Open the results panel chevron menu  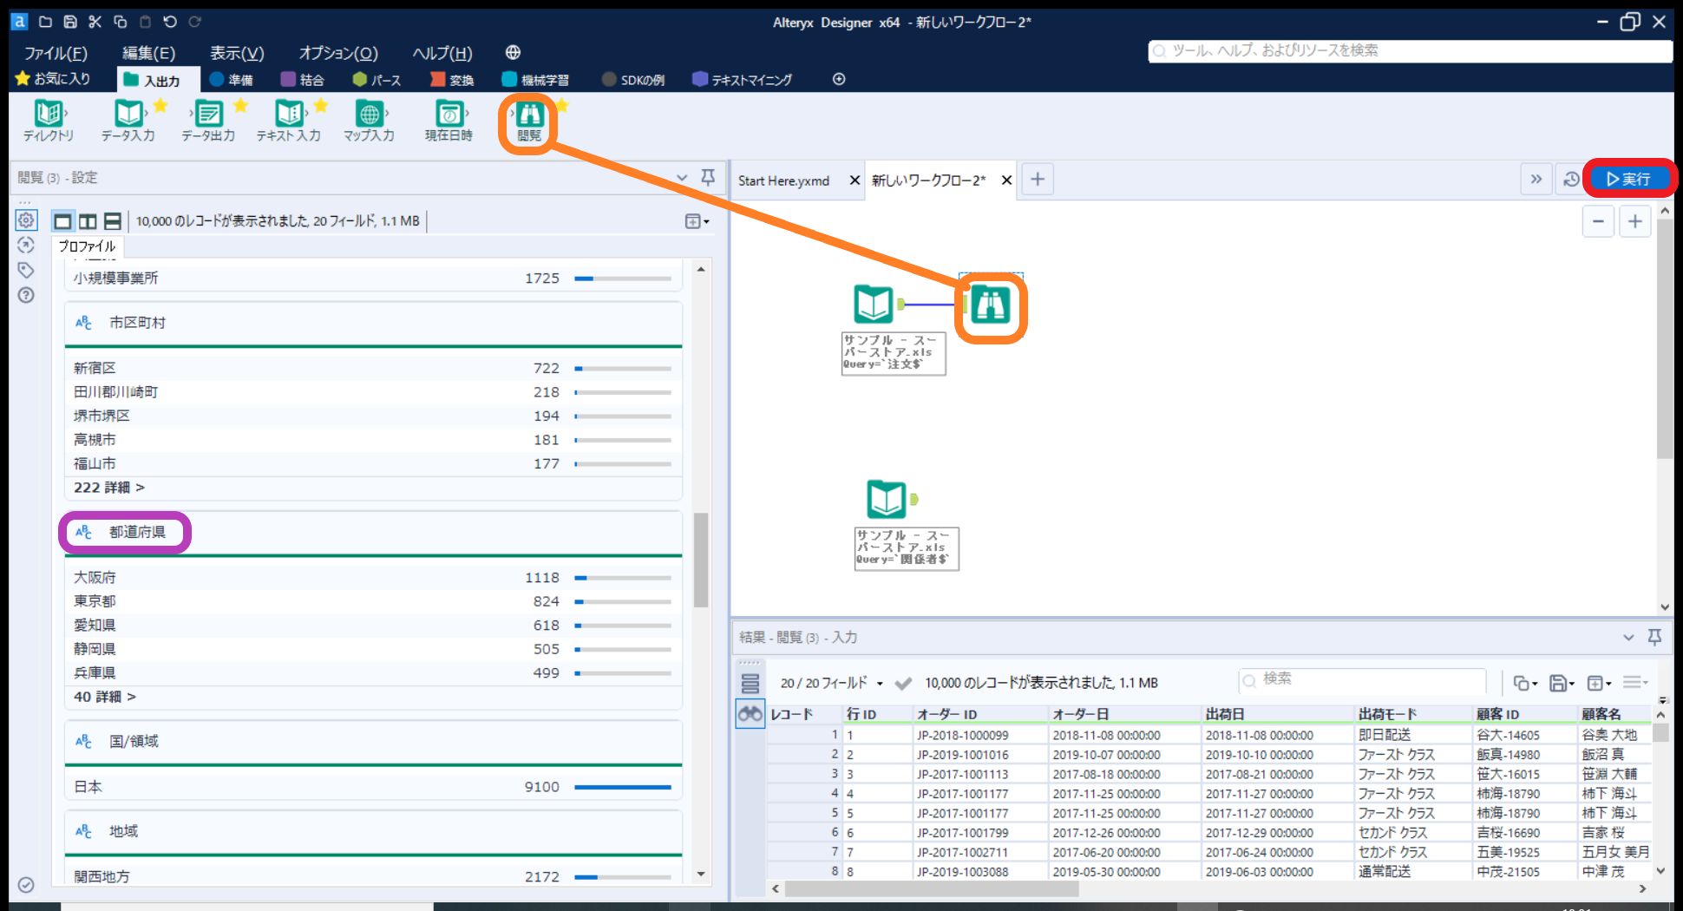[1628, 637]
